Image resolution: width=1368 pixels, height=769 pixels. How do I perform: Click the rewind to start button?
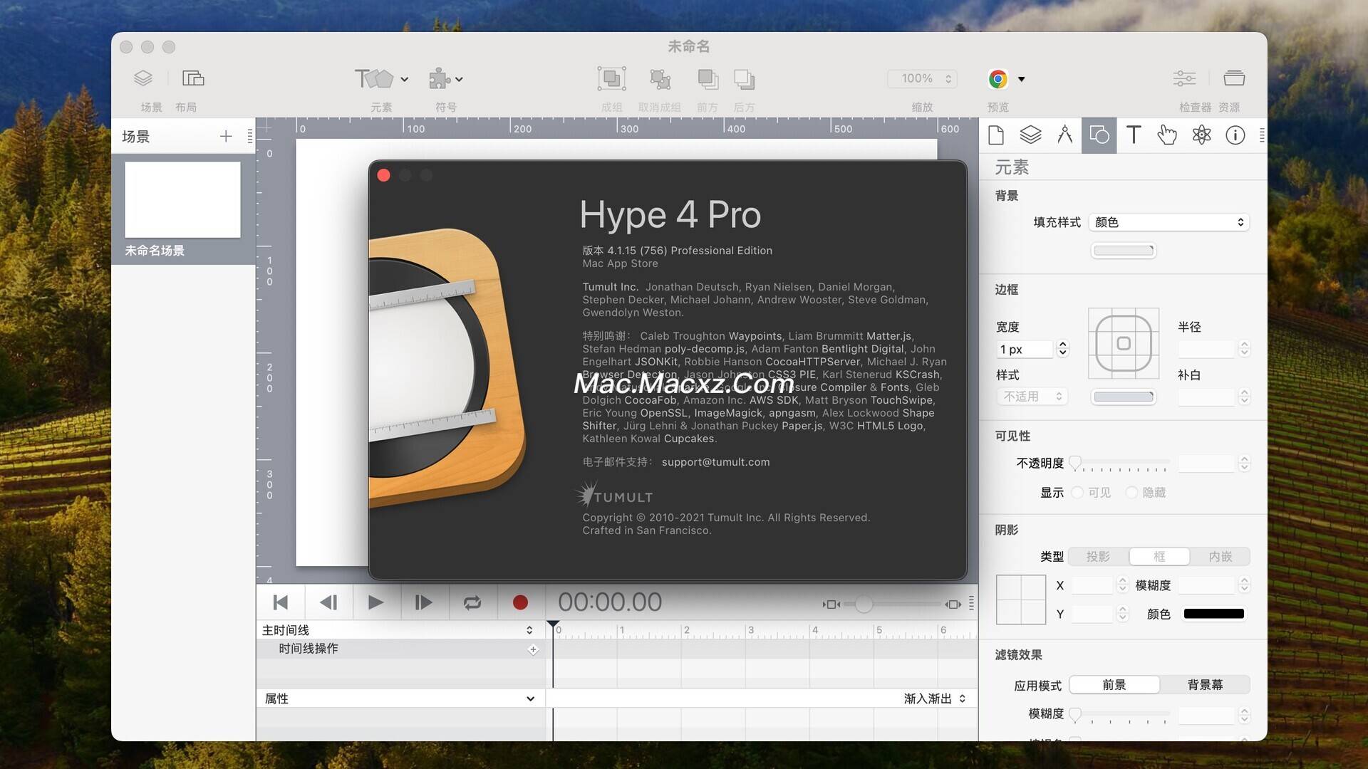281,602
